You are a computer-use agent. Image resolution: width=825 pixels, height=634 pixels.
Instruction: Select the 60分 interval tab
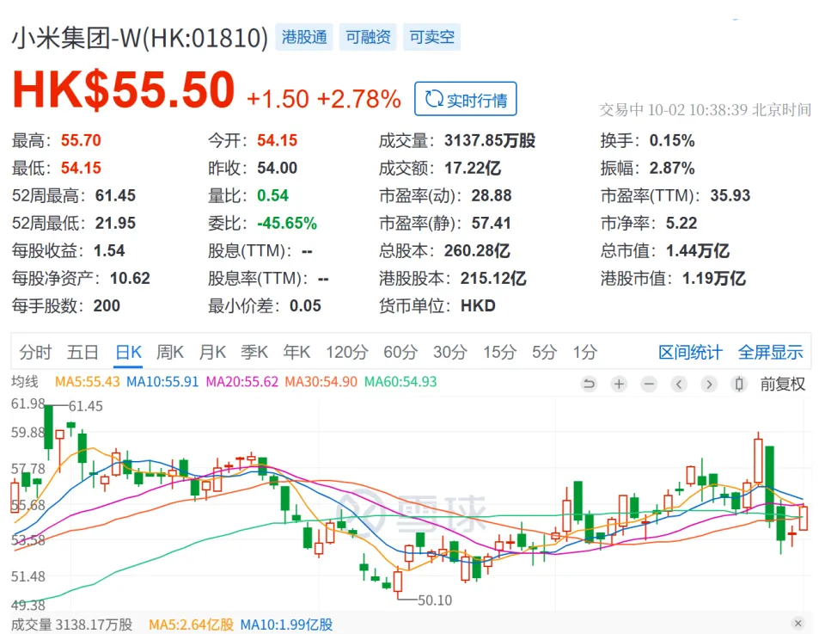tap(400, 352)
